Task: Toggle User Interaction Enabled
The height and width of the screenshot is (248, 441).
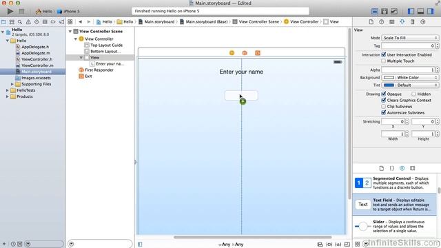Action: point(384,54)
